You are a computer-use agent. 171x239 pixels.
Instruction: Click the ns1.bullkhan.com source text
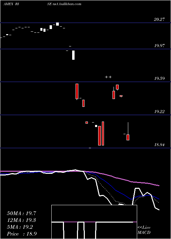click(67, 4)
